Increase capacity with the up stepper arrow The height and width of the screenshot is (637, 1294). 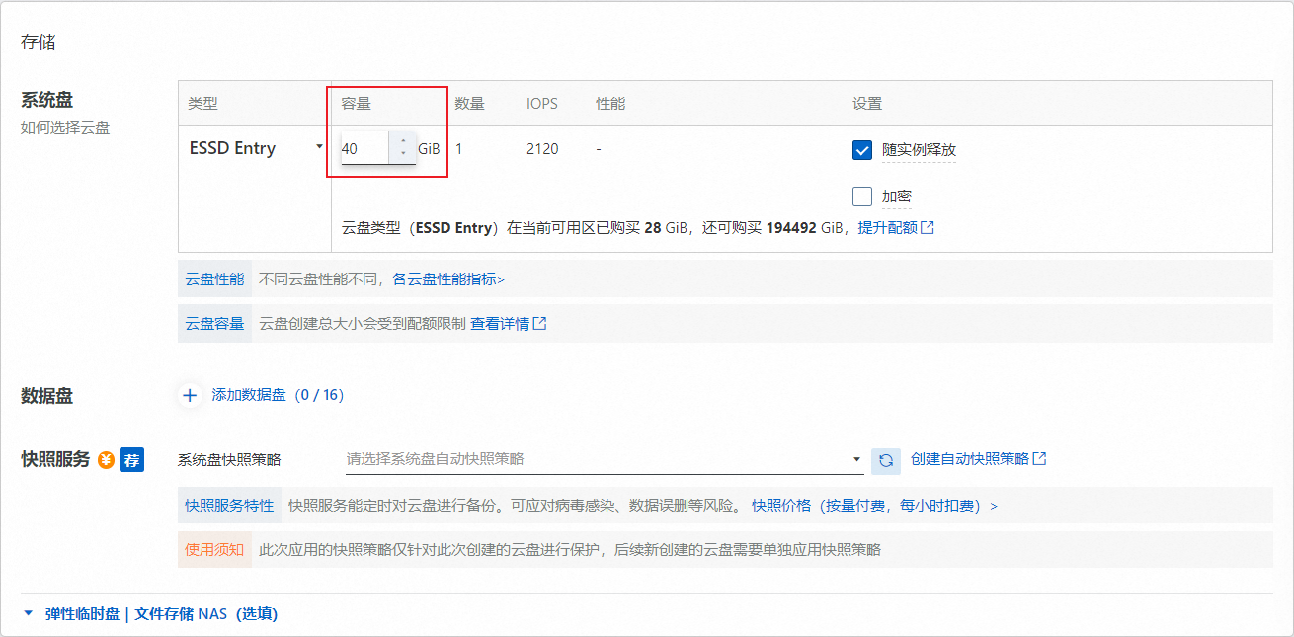[x=402, y=141]
